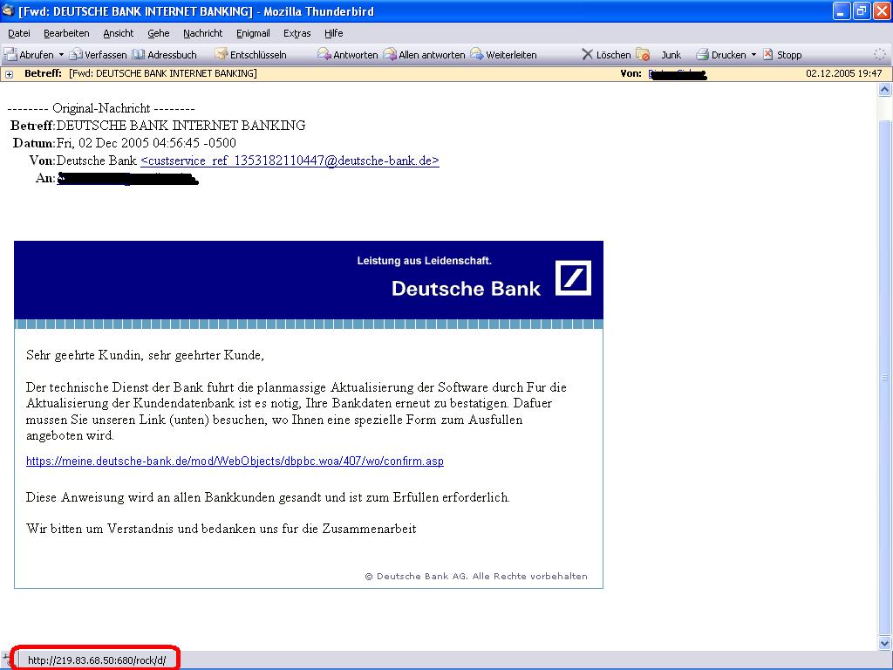Open the Ansicht menu
The width and height of the screenshot is (893, 670).
point(119,33)
